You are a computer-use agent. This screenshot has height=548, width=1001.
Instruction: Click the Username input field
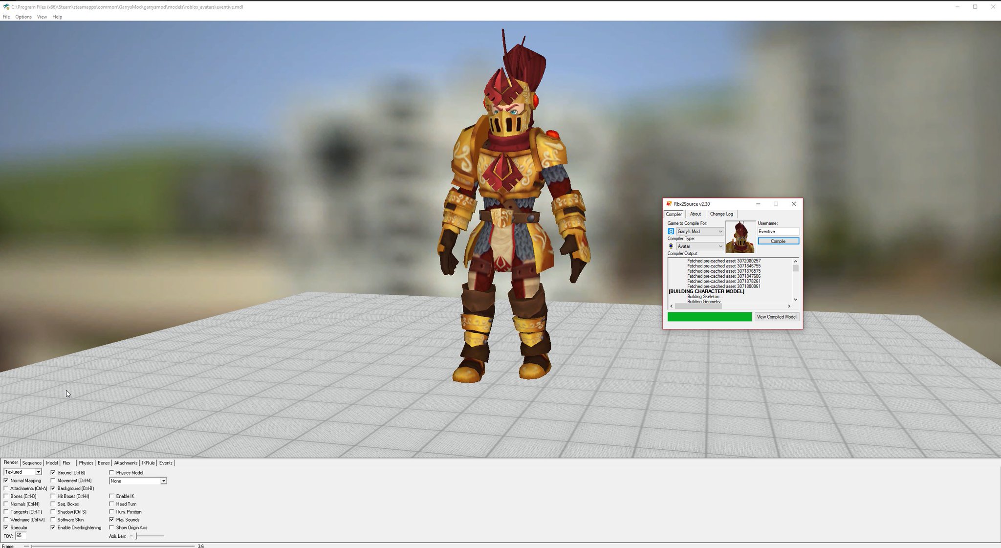click(778, 231)
